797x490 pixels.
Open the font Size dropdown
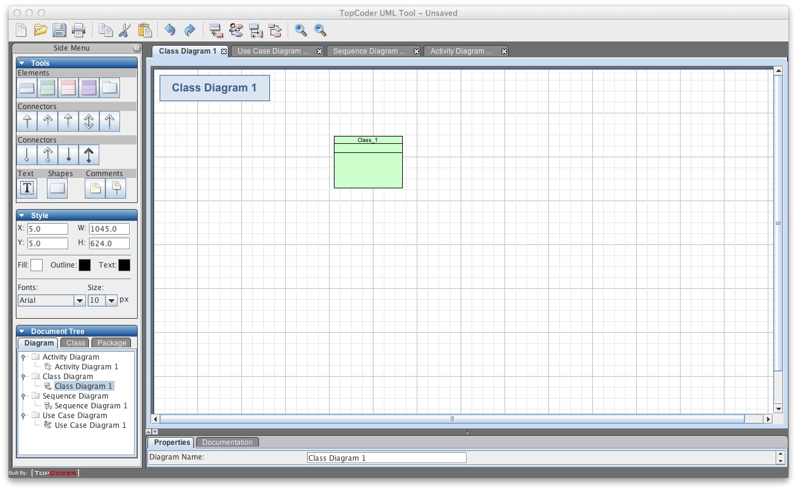(x=111, y=300)
